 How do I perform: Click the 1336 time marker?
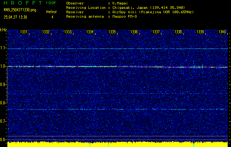click(x=134, y=32)
